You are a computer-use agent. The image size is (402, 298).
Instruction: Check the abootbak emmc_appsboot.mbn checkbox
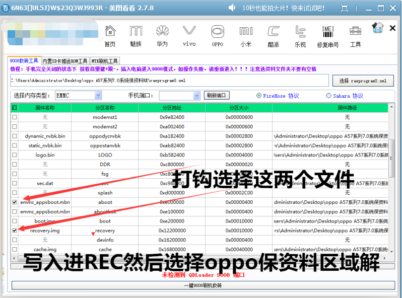pos(15,211)
